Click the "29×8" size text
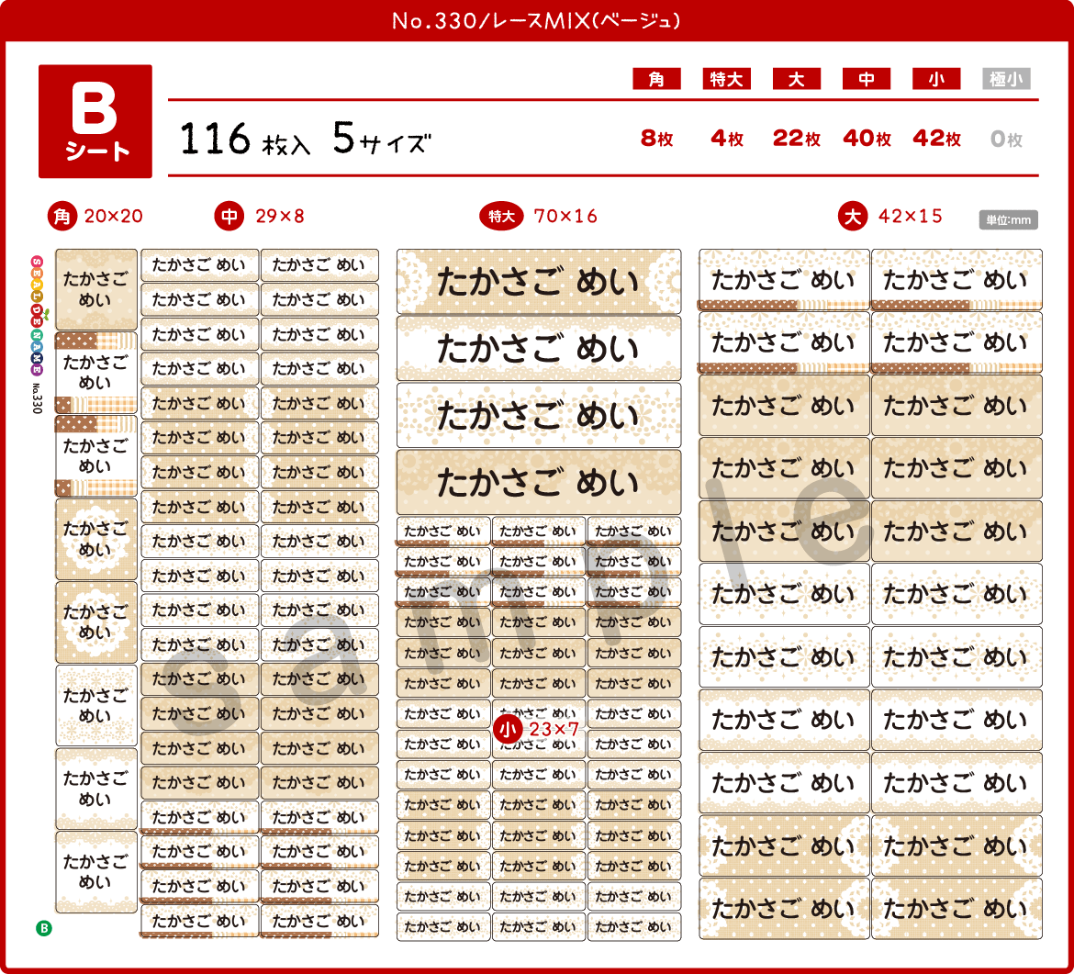This screenshot has width=1074, height=974. 280,217
